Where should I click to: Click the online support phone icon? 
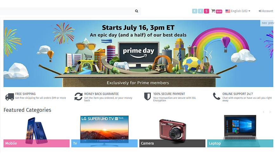coord(217,96)
